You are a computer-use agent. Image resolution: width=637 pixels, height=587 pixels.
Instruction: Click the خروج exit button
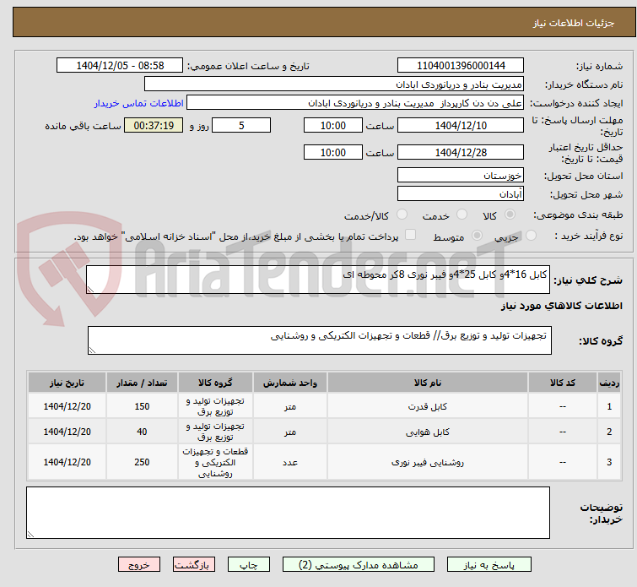pyautogui.click(x=139, y=565)
